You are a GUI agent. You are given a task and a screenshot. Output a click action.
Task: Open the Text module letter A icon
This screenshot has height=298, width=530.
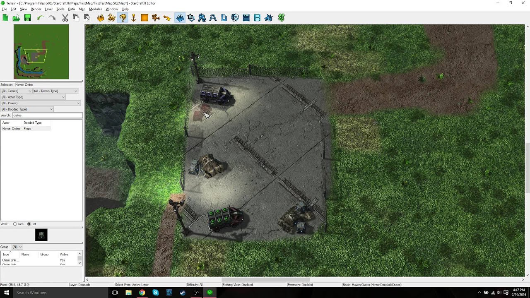(213, 18)
